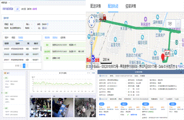The height and width of the screenshot is (120, 184).
Task: Click the 利民超市 purple map marker
Action: (x=145, y=19)
